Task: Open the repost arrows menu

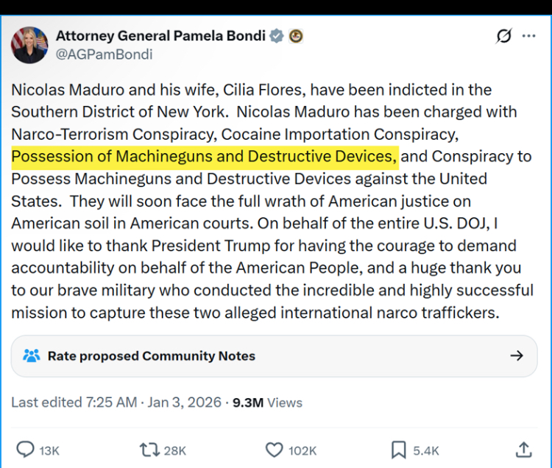Action: 148,450
